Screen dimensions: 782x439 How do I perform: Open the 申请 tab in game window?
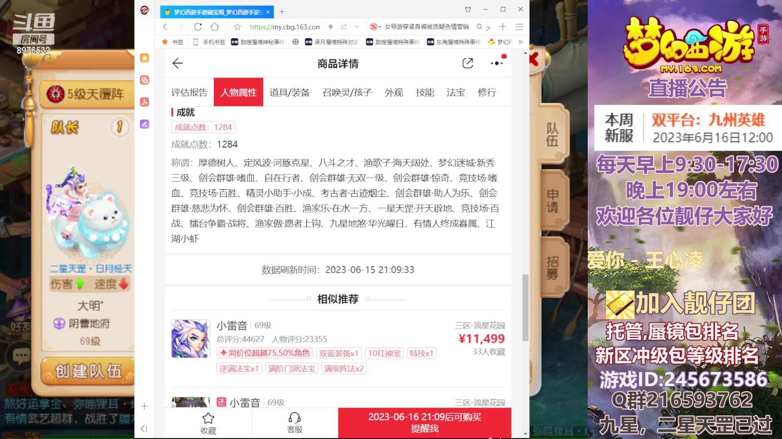pyautogui.click(x=552, y=201)
